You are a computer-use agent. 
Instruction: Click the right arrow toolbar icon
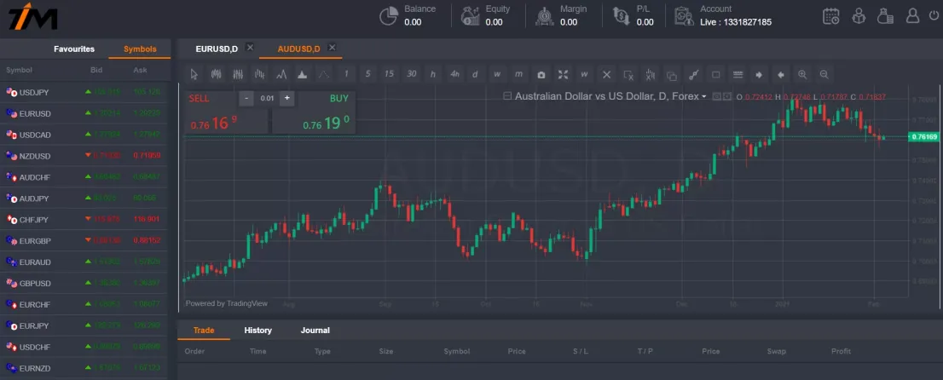[x=759, y=75]
